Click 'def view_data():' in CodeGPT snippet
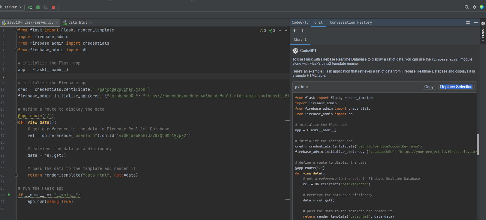 (311, 173)
